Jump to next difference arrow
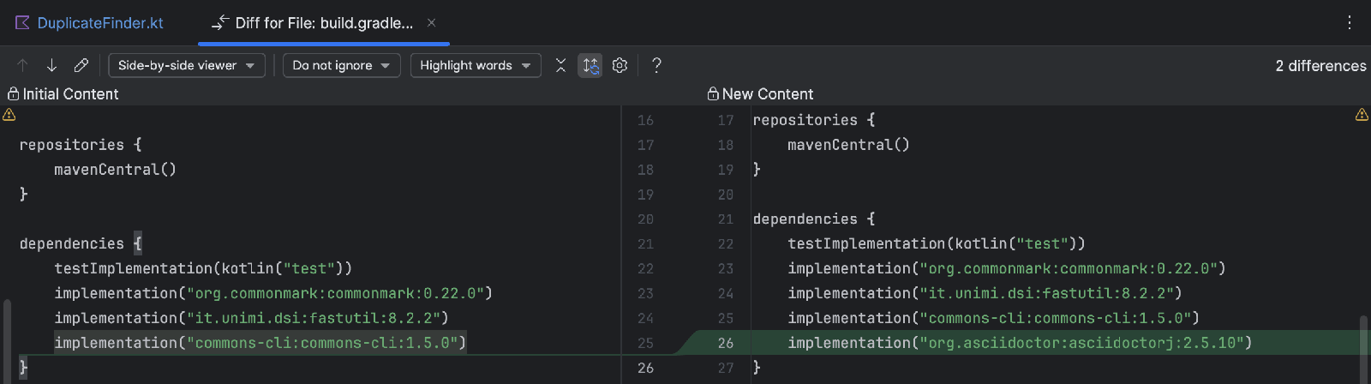The width and height of the screenshot is (1371, 384). click(x=51, y=65)
